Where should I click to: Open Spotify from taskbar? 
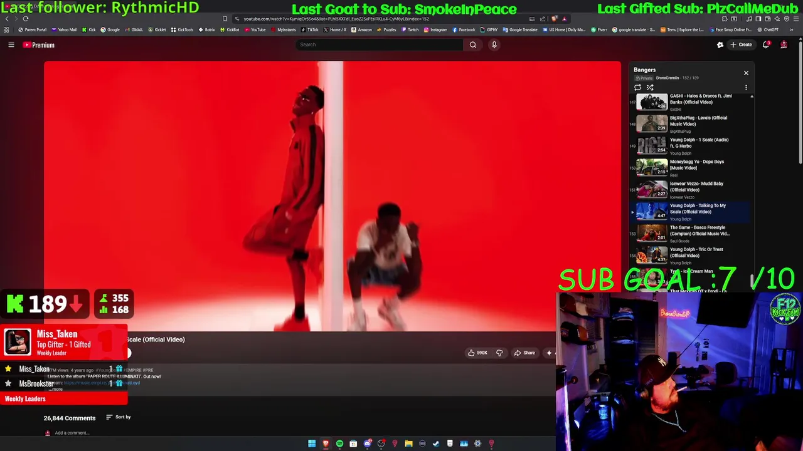[x=339, y=444]
